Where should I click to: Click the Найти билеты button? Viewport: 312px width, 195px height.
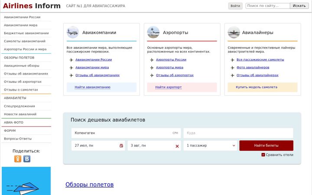(x=266, y=146)
